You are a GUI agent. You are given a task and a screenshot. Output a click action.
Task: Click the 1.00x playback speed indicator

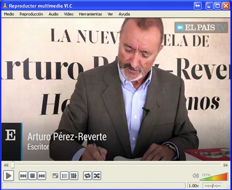[194, 185]
